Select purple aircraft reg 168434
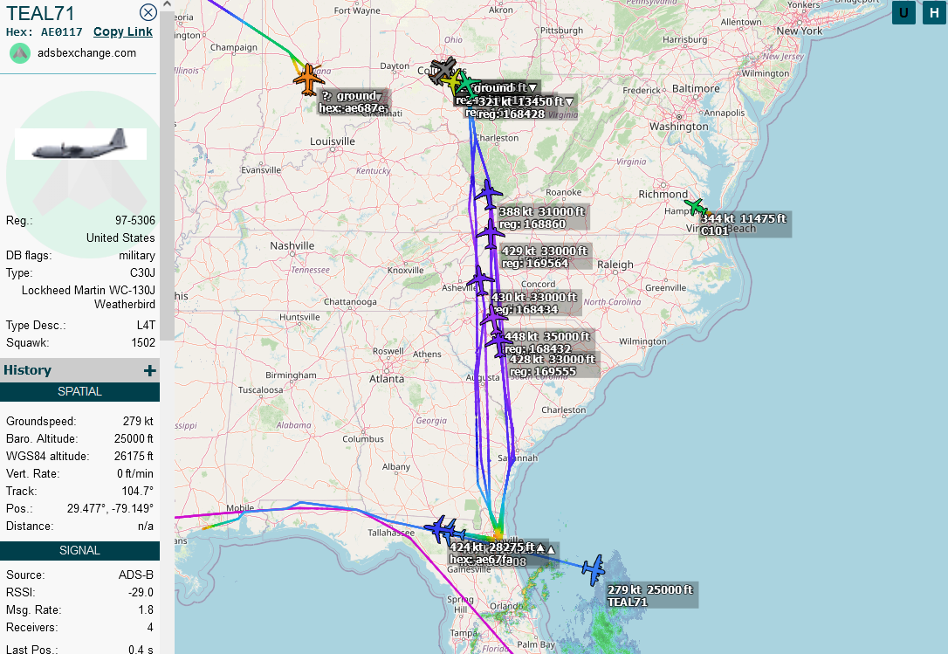 [481, 280]
